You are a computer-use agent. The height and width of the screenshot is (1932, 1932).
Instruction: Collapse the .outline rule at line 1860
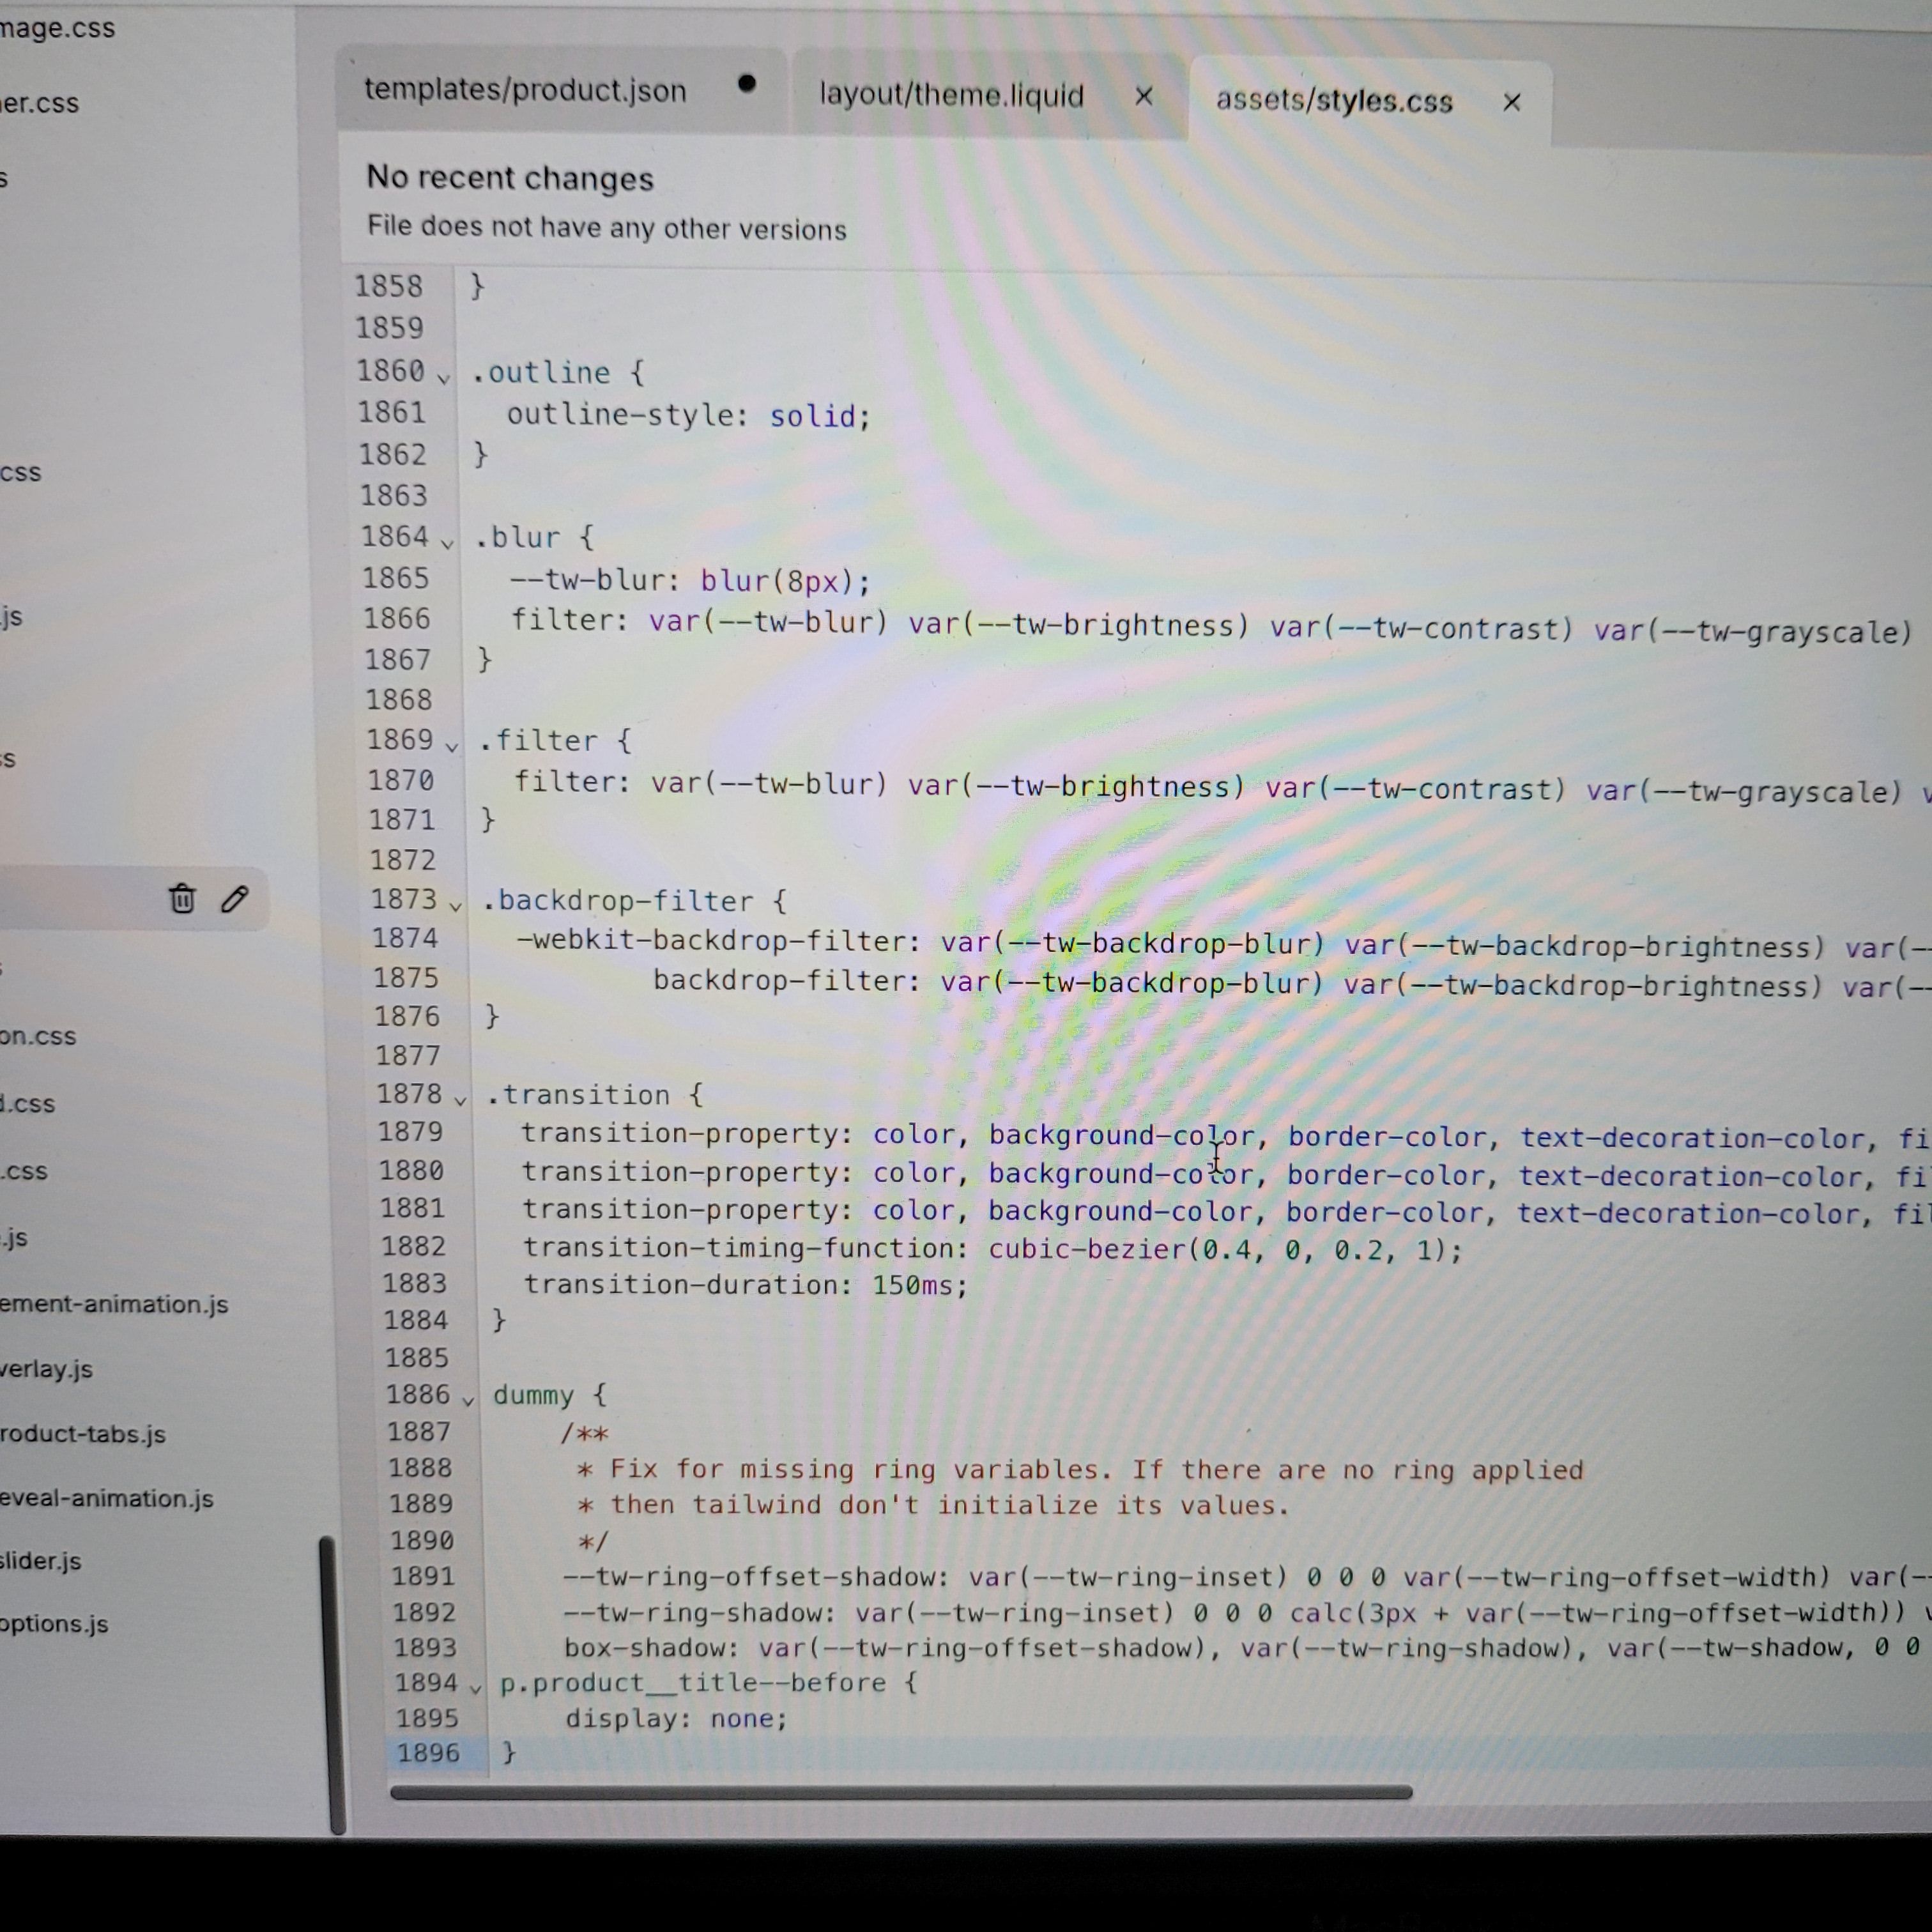[x=443, y=378]
